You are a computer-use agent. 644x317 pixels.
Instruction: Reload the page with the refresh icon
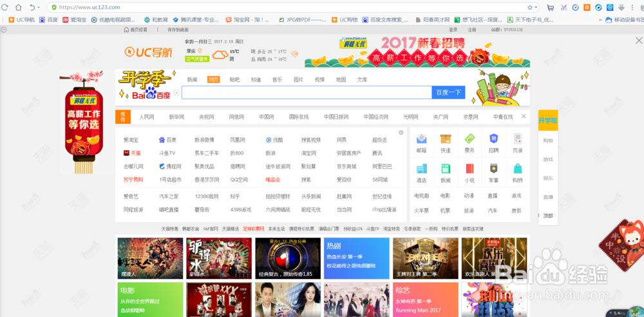click(5, 7)
